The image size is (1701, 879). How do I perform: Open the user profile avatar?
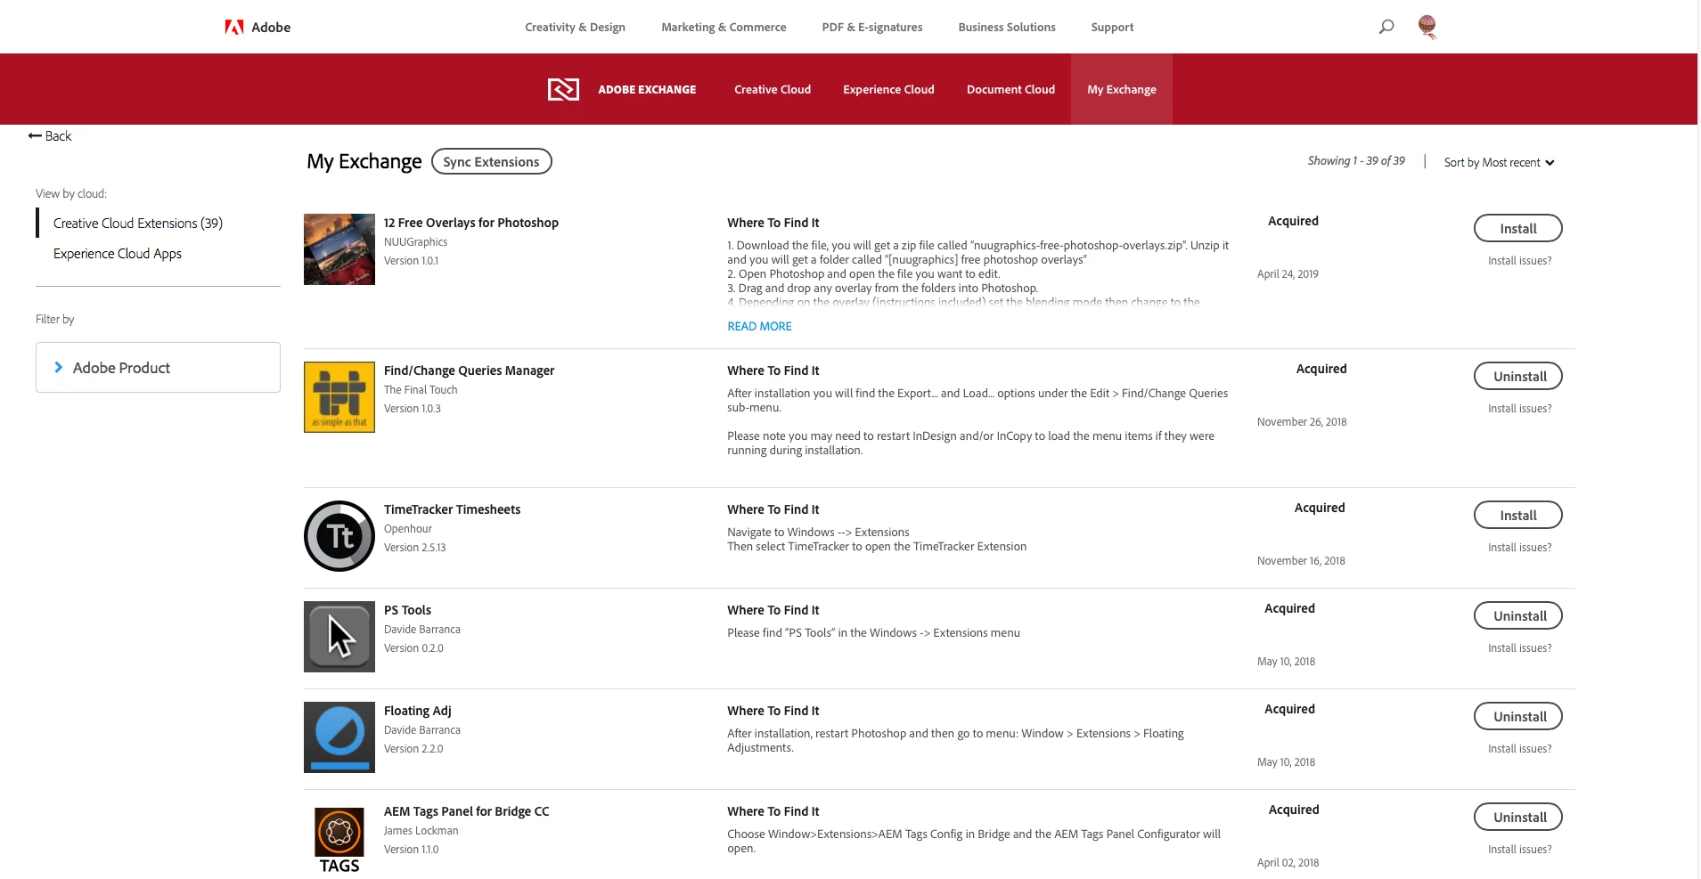(x=1427, y=27)
